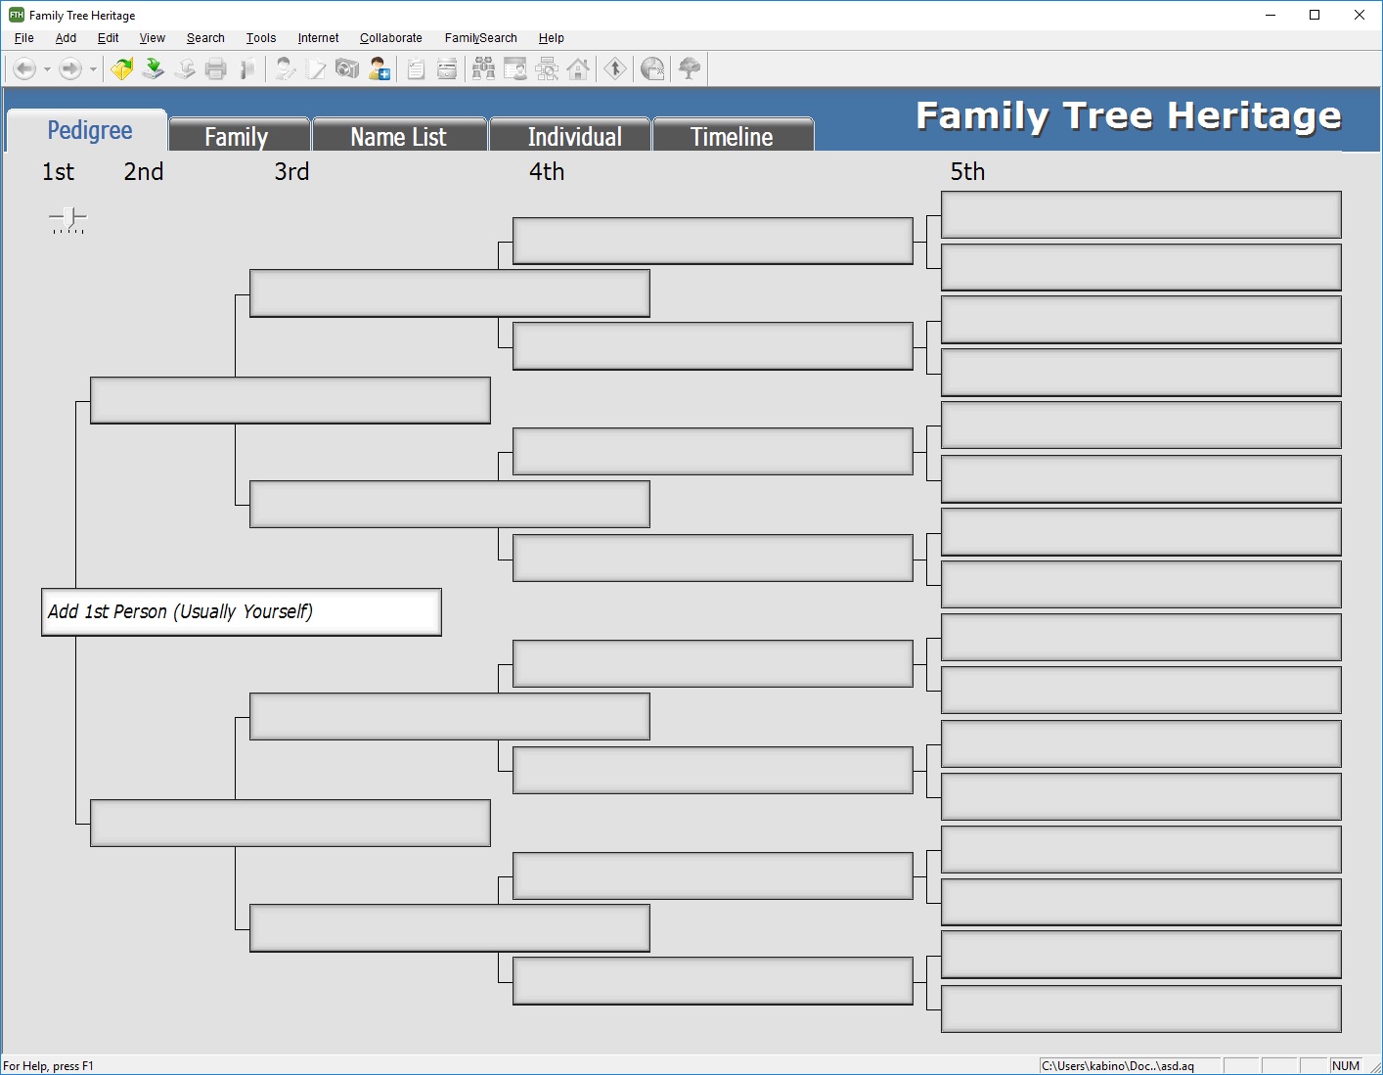This screenshot has width=1383, height=1075.
Task: Select the Pedigree tab
Action: pyautogui.click(x=89, y=131)
